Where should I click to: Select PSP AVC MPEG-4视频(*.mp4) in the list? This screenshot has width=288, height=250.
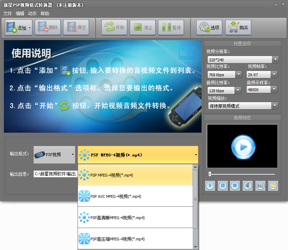(x=135, y=196)
